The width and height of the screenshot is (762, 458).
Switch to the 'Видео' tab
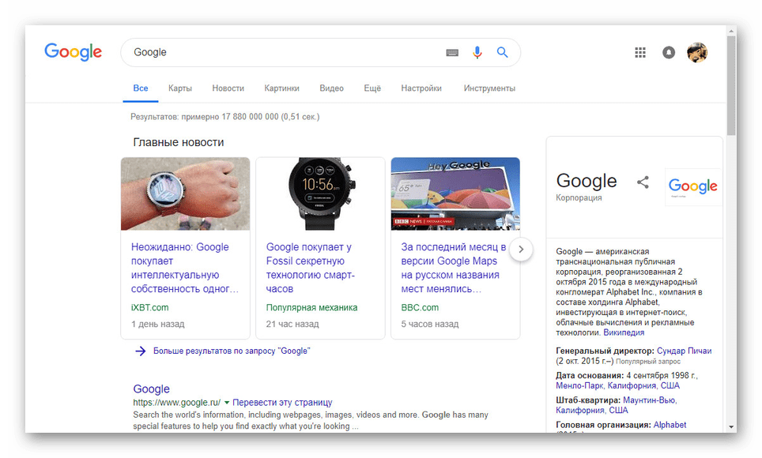[331, 88]
